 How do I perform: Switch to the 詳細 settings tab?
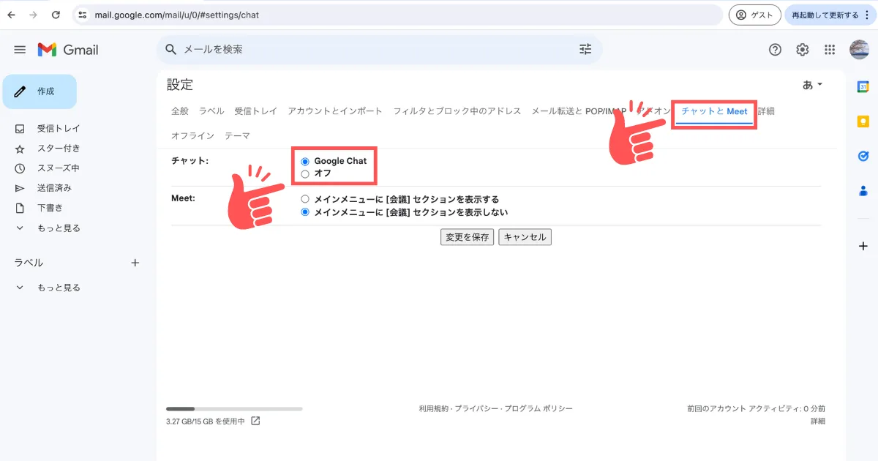pos(766,111)
